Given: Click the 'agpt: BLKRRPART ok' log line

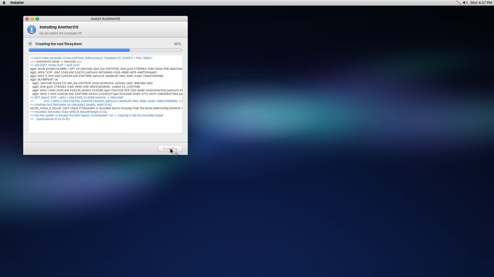Looking at the screenshot, I should 44,80.
